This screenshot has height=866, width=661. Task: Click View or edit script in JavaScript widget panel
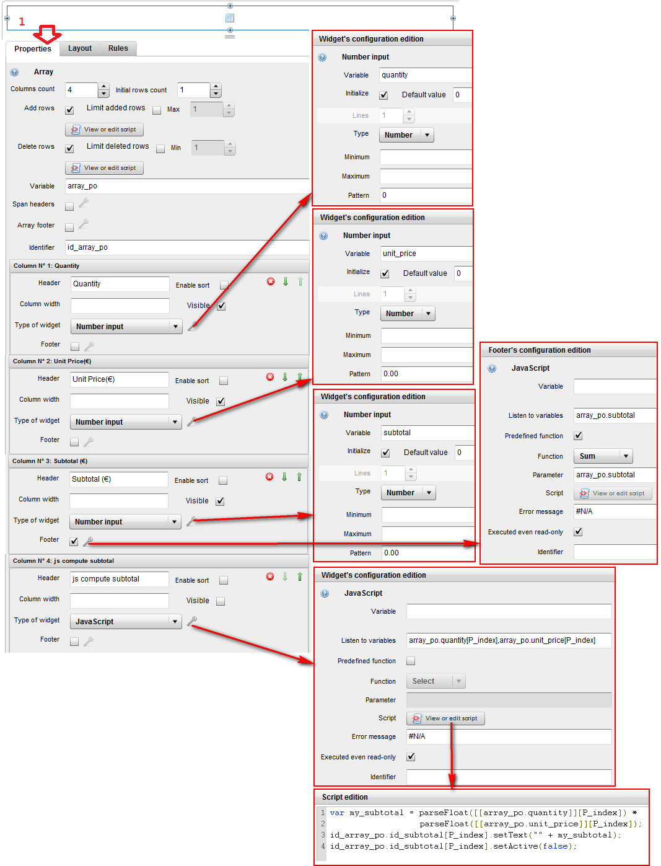(x=445, y=718)
